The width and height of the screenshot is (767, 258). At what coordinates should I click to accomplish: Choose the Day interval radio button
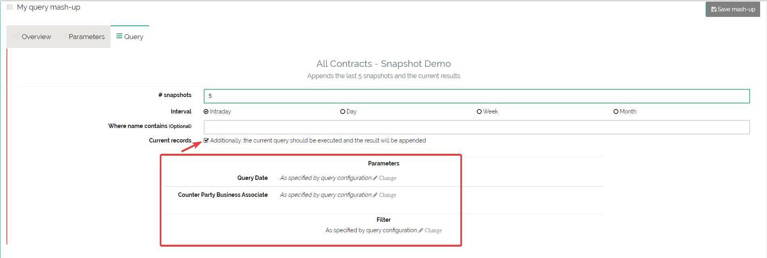343,111
